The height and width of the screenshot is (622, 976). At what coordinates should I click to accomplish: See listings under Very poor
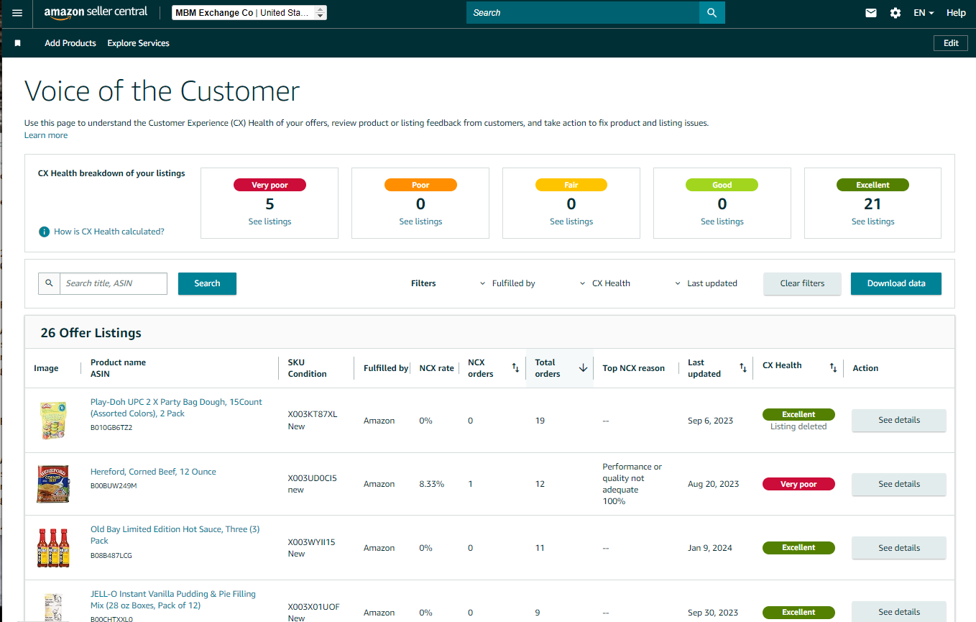(x=270, y=221)
